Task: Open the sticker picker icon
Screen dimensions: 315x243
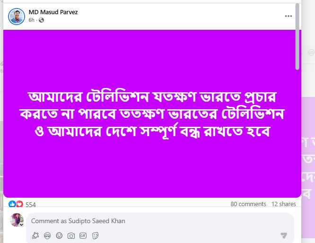Action: point(95,235)
